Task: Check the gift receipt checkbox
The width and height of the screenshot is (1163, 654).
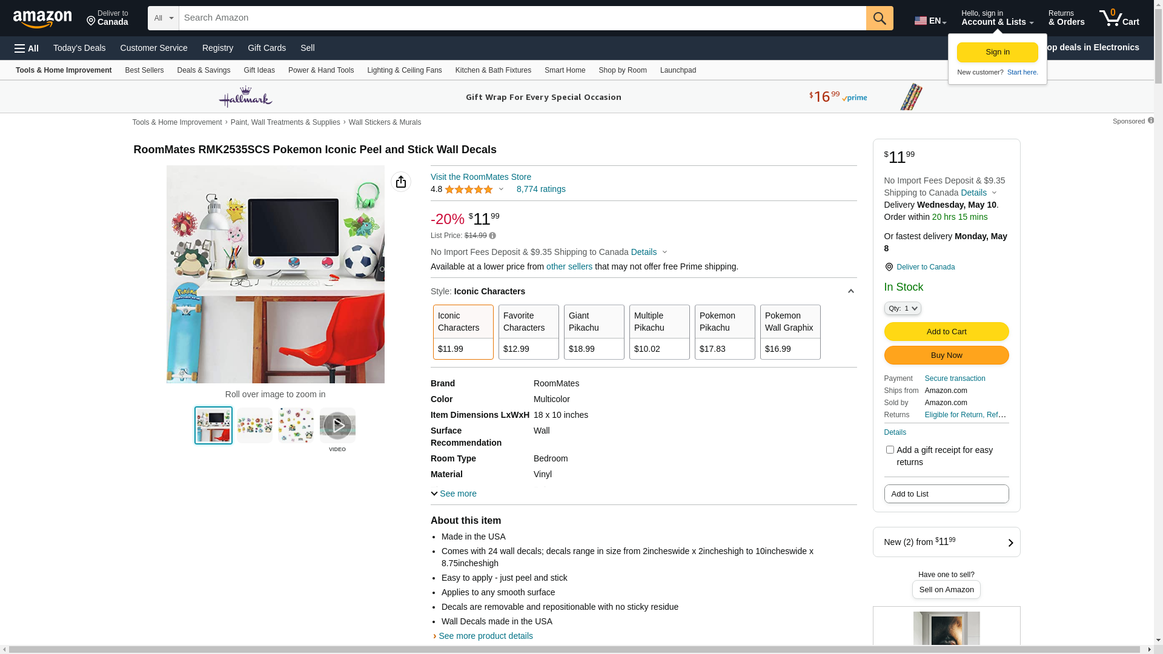Action: point(890,450)
